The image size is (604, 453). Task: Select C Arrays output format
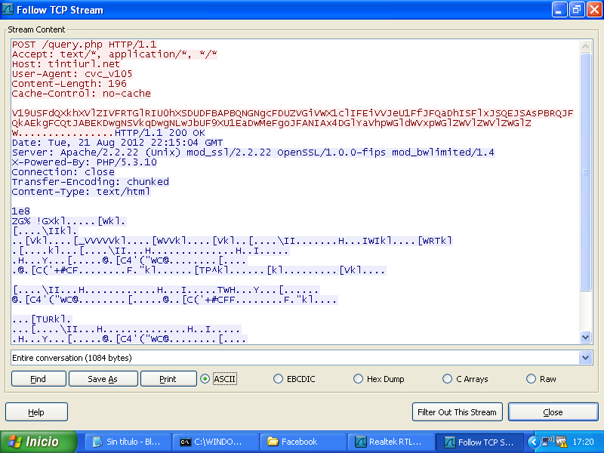[448, 379]
